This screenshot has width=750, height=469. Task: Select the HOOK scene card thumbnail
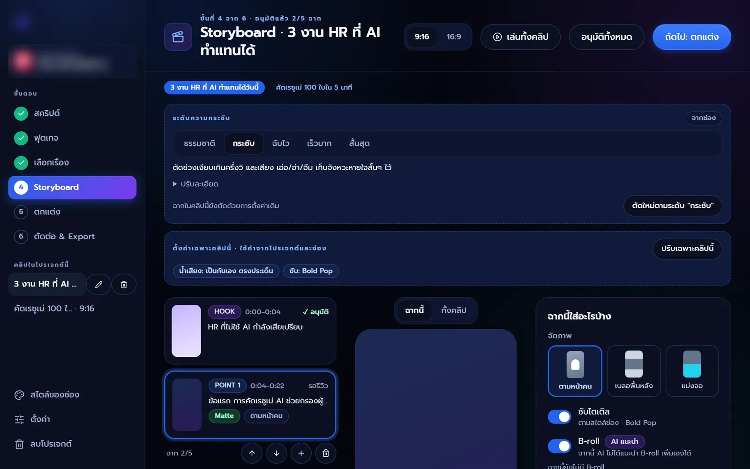tap(186, 331)
